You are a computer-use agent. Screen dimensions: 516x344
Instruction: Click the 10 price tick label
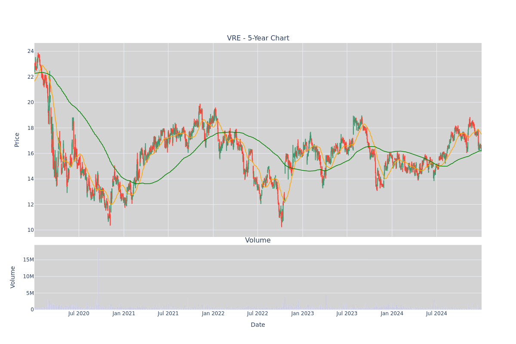[x=31, y=230]
